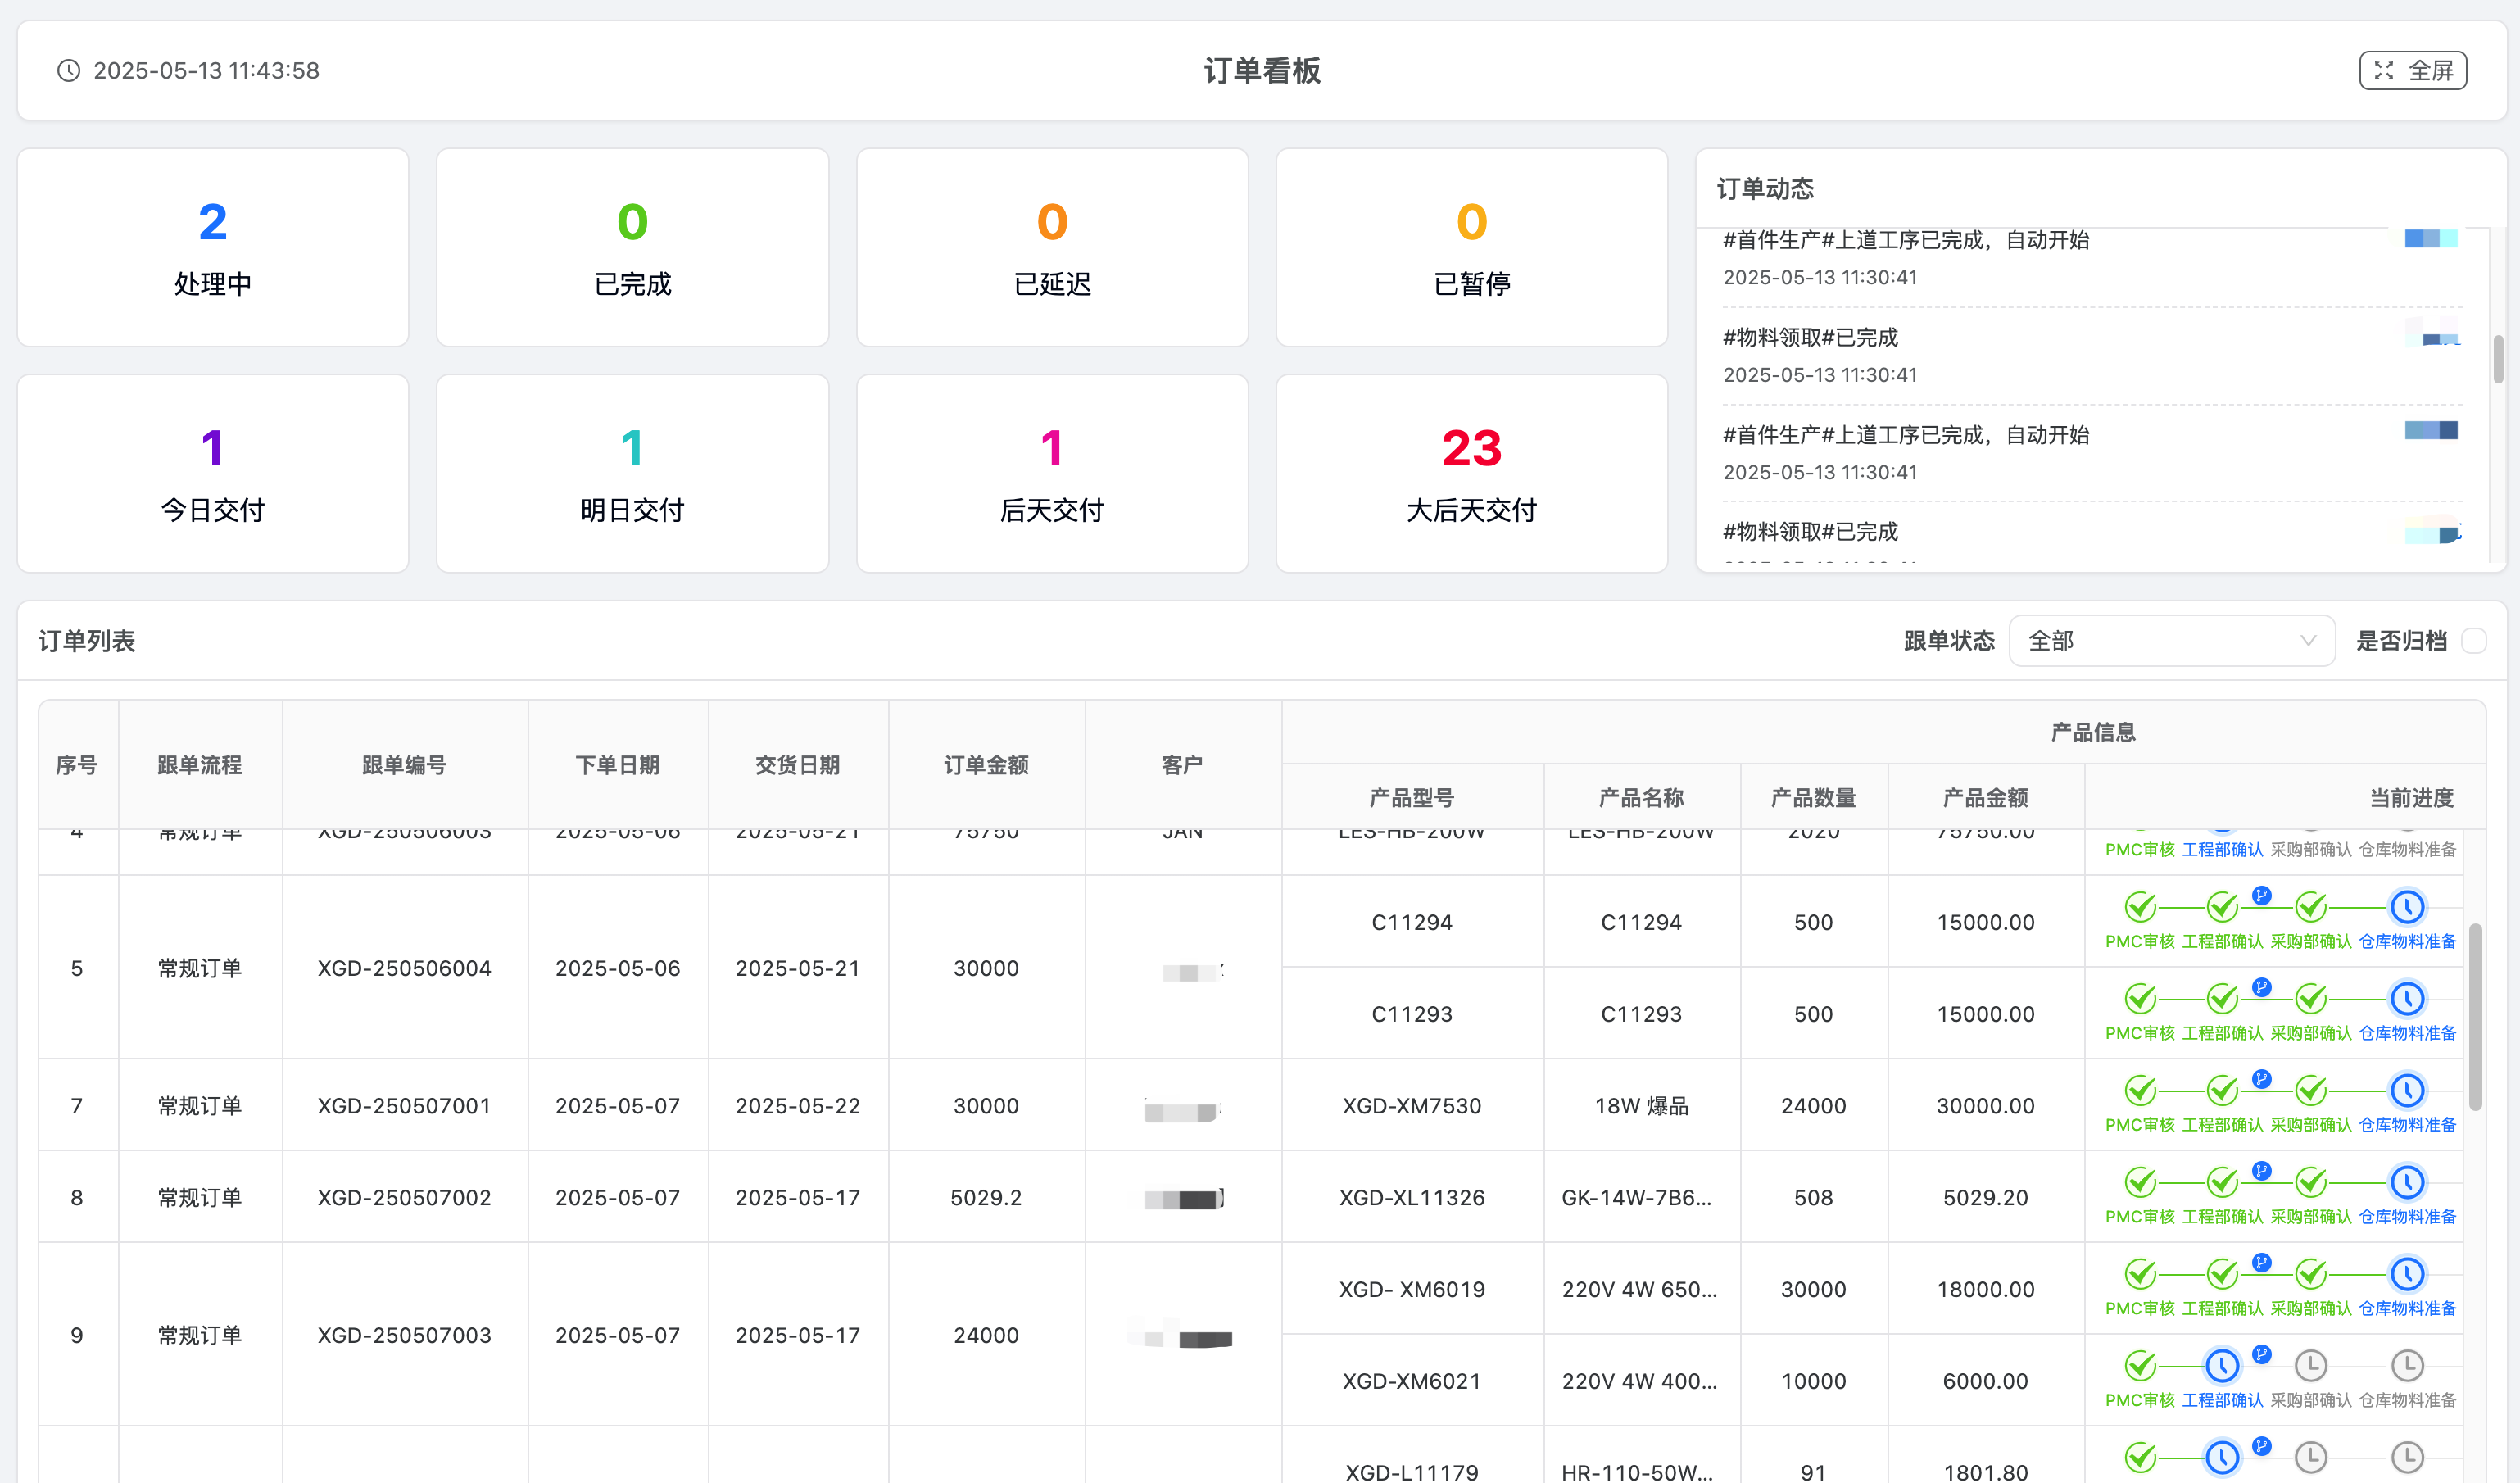This screenshot has width=2520, height=1483.
Task: Click branch icon in XGD-XM7530 progress row
Action: pyautogui.click(x=2262, y=1079)
